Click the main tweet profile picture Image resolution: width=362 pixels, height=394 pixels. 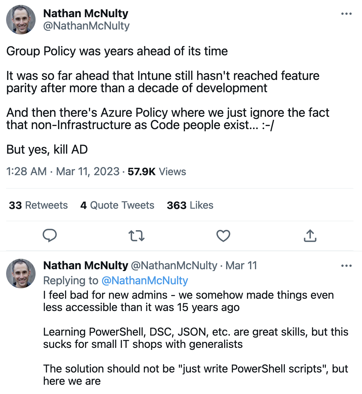tap(21, 20)
